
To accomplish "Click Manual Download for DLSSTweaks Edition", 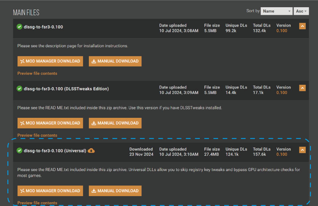I will 115,123.
